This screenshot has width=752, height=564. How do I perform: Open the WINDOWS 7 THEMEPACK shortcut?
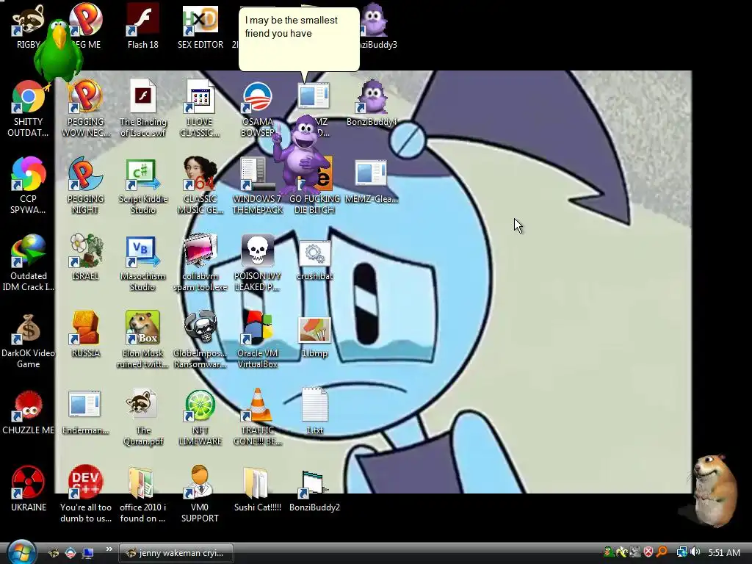point(258,186)
